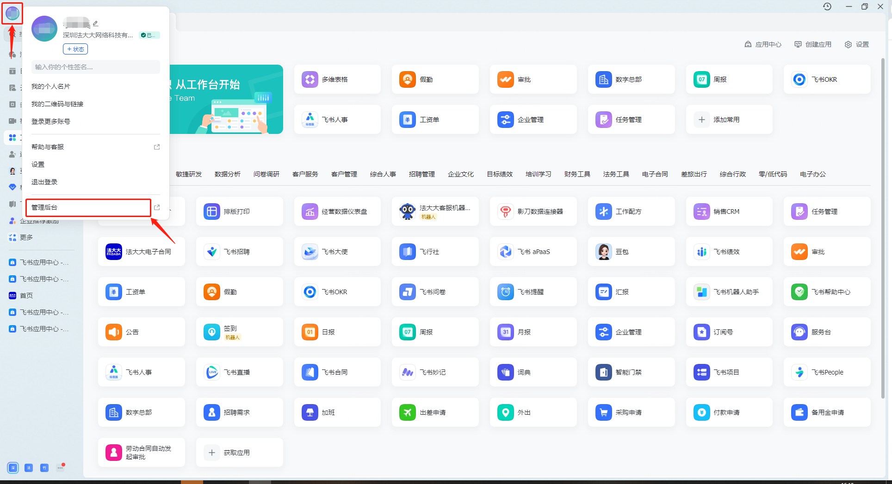Open the 飞书帮助中心 app
892x484 pixels.
(x=827, y=292)
